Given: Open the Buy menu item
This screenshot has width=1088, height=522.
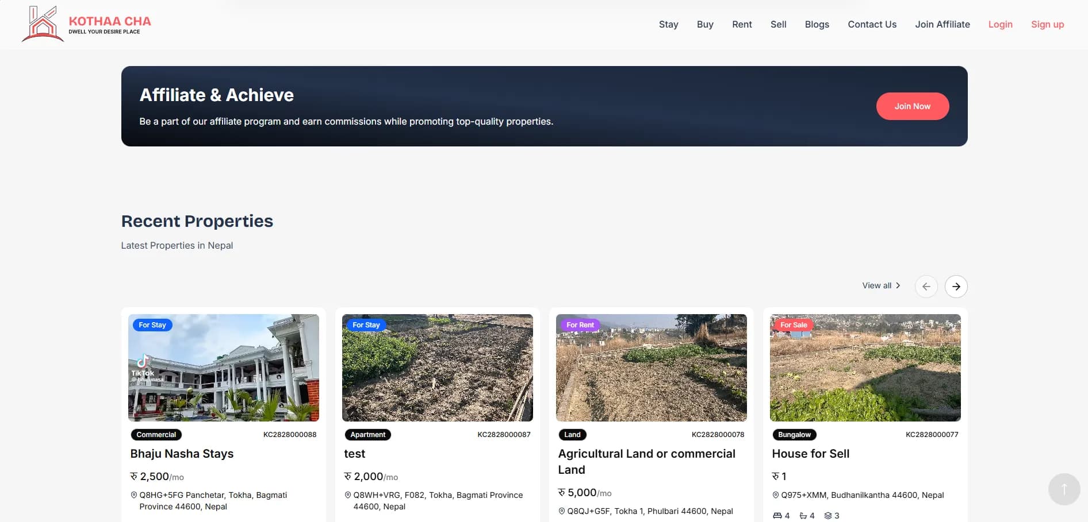Looking at the screenshot, I should [x=705, y=24].
